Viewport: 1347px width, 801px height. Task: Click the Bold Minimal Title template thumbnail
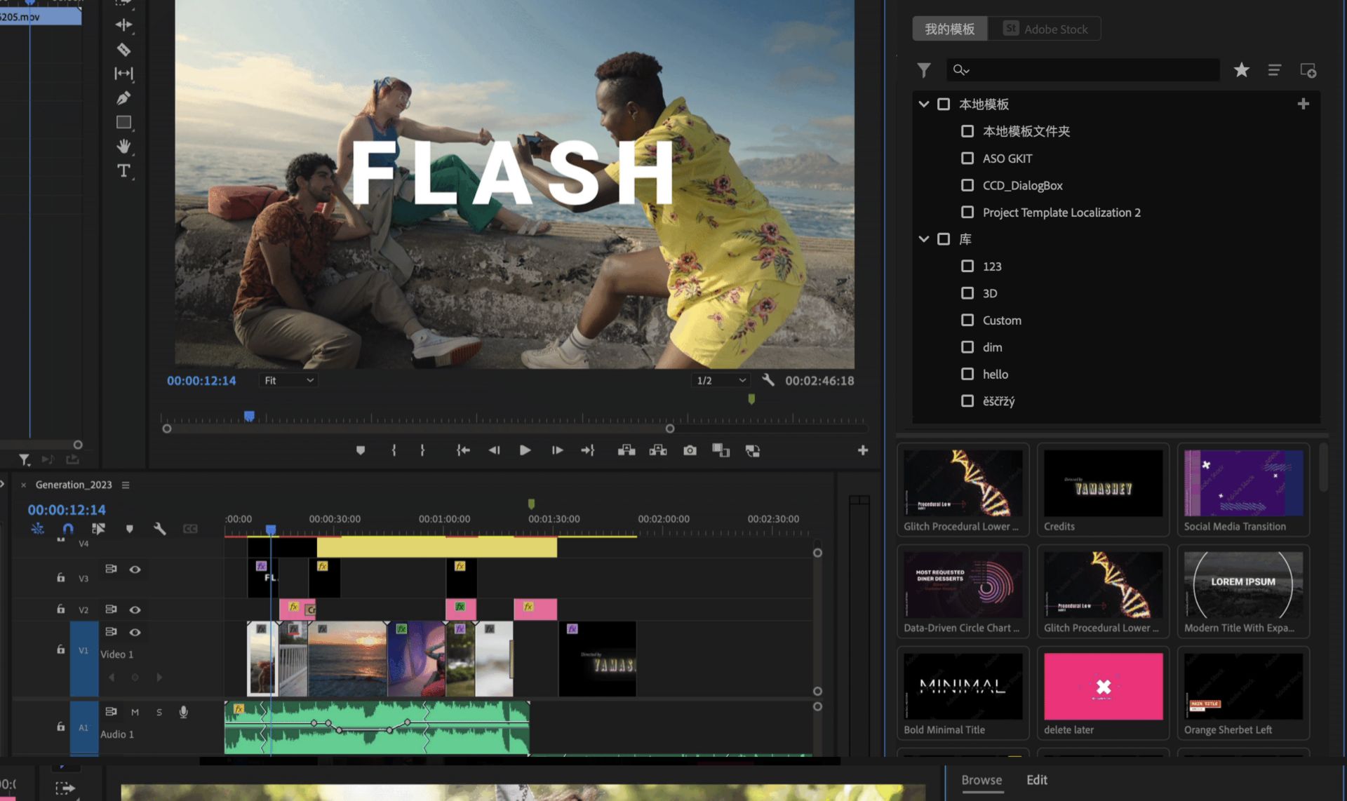click(x=964, y=687)
